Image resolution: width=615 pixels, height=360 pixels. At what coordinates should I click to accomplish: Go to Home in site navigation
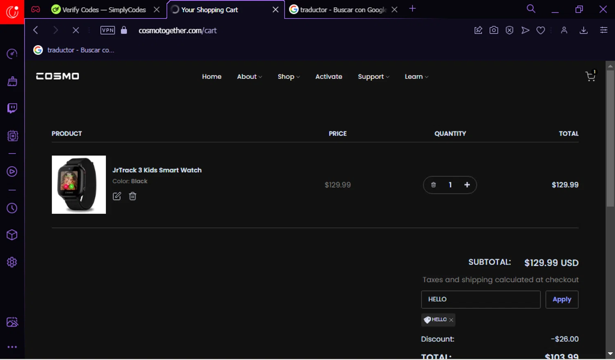click(212, 77)
